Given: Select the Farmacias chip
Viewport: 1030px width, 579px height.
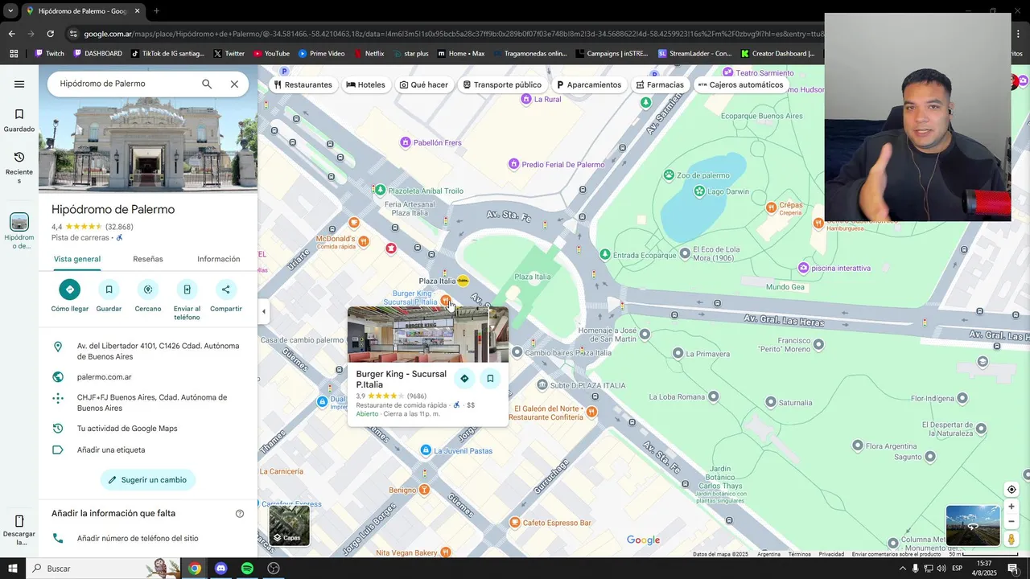Looking at the screenshot, I should (660, 84).
